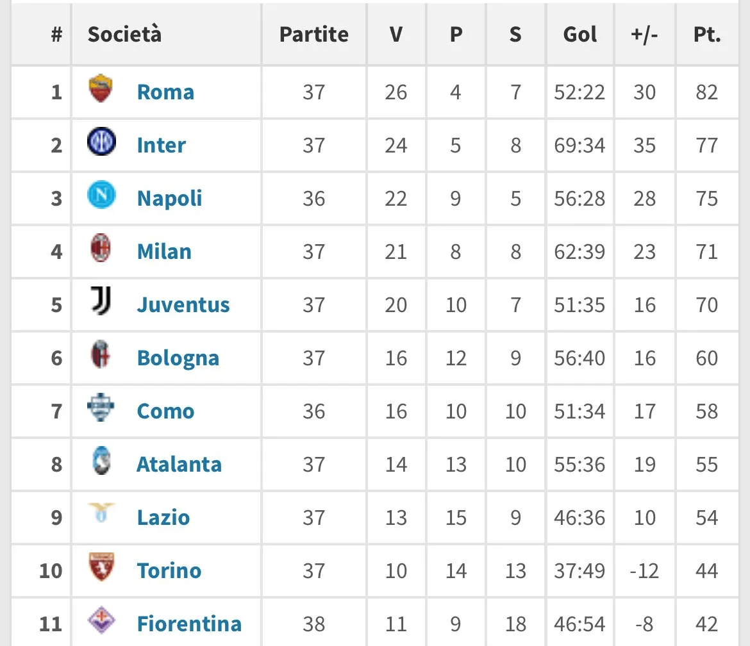Open the Juventus team link
750x646 pixels.
183,304
